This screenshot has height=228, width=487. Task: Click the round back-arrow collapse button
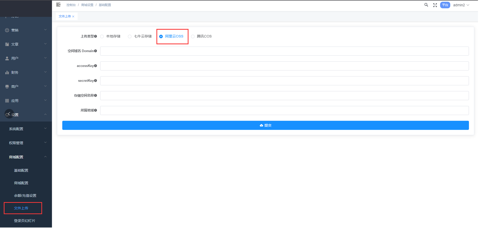point(9,114)
